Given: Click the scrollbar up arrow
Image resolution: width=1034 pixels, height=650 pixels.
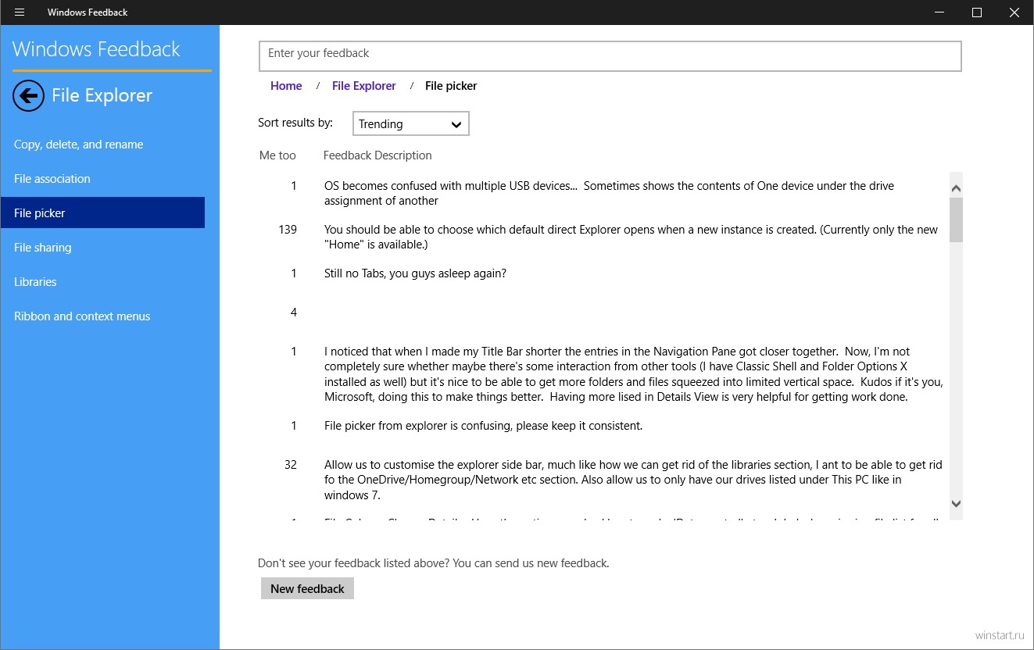Looking at the screenshot, I should [956, 187].
